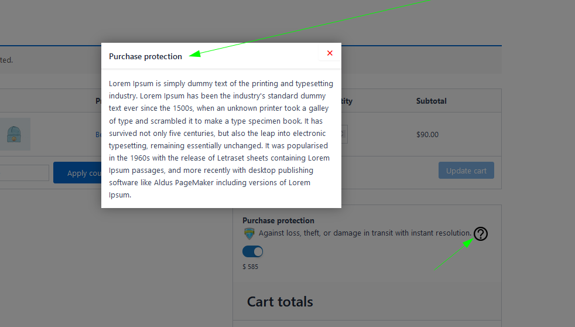Select the $90.00 subtotal amount
The height and width of the screenshot is (327, 575).
[x=427, y=134]
